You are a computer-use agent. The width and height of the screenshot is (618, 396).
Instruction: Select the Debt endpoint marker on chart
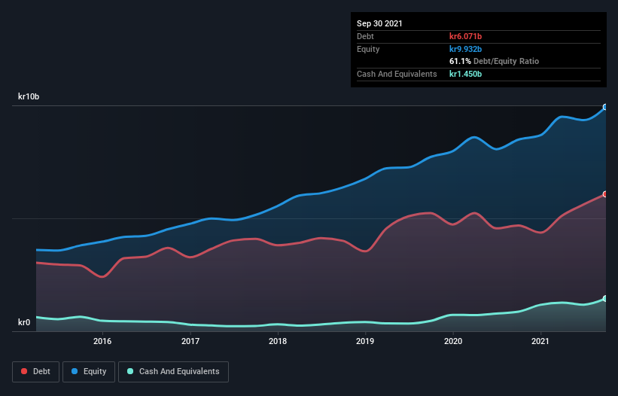click(x=605, y=194)
